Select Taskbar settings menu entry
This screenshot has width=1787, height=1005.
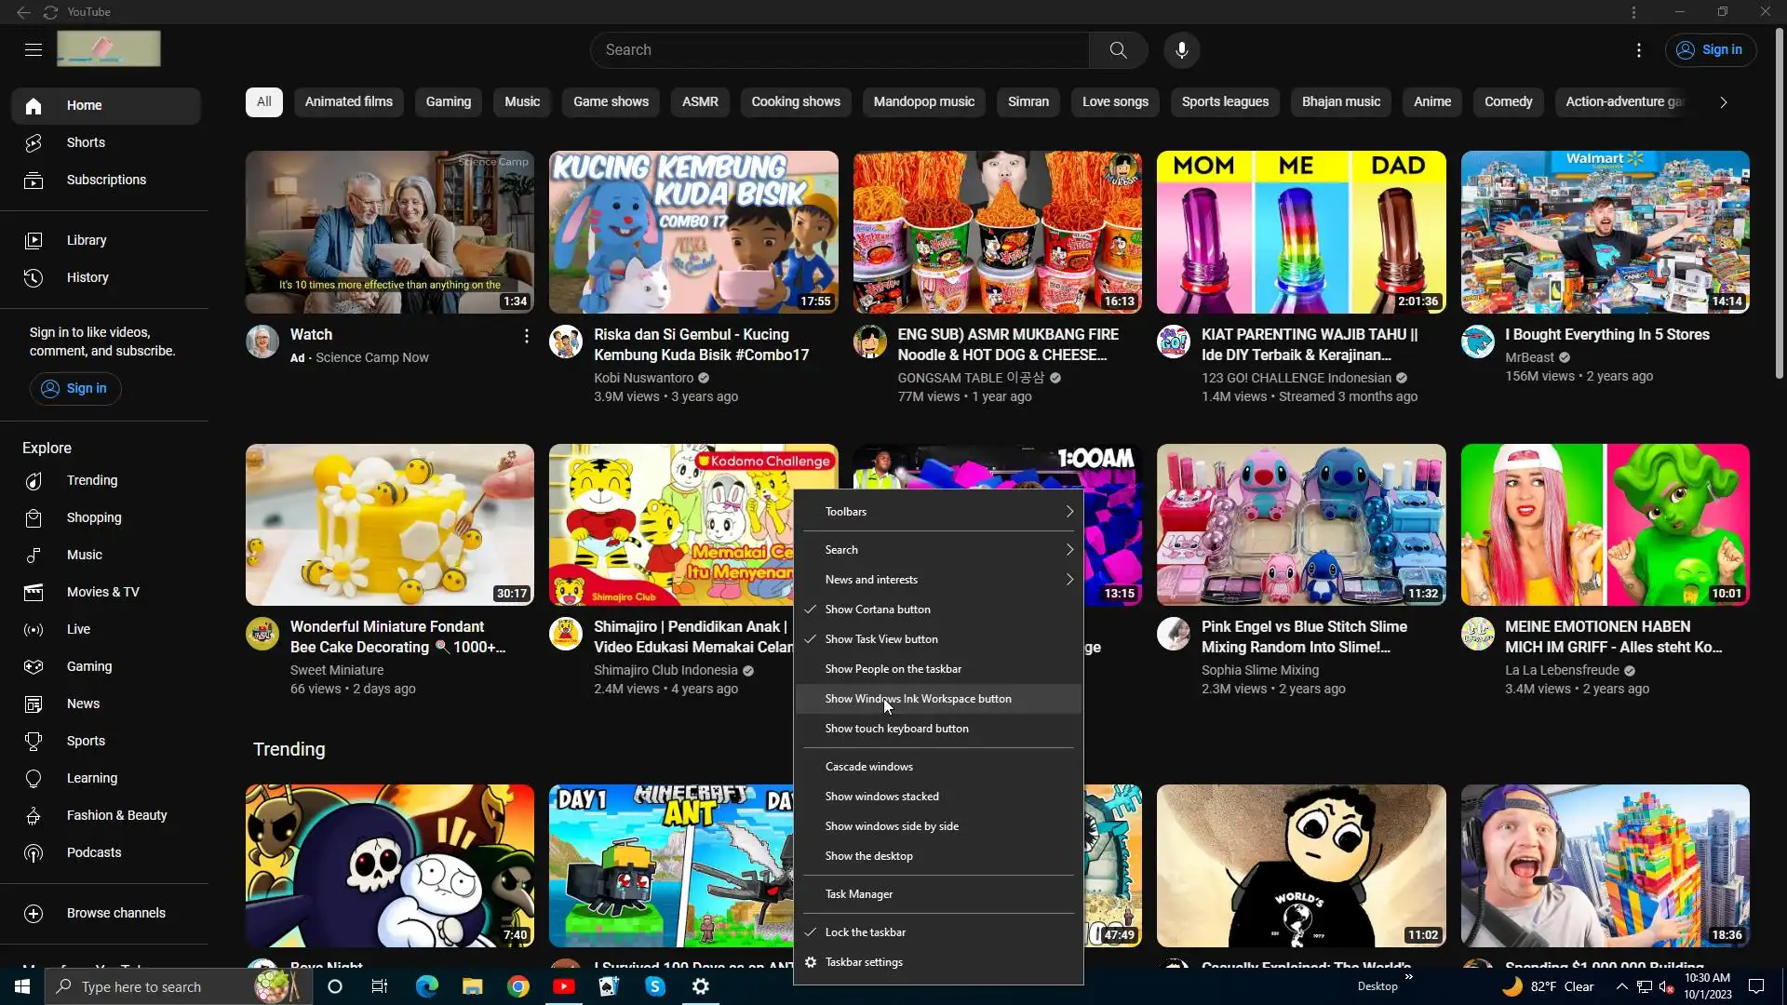[x=863, y=962]
